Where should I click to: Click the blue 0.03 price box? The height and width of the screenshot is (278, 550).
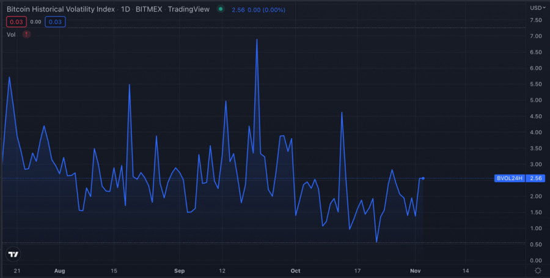click(x=55, y=22)
